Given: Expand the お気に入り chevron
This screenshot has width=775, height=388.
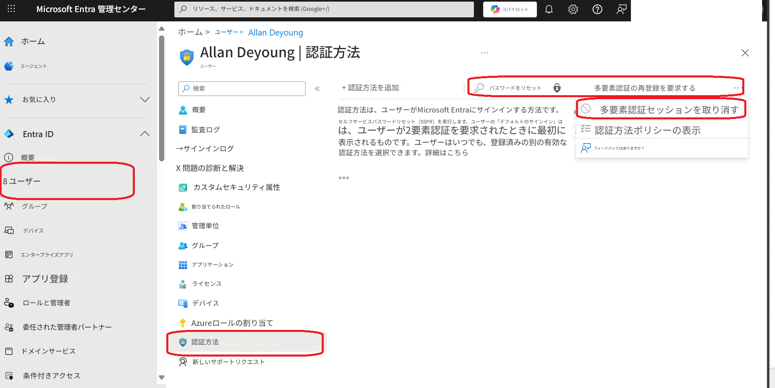Looking at the screenshot, I should point(145,100).
